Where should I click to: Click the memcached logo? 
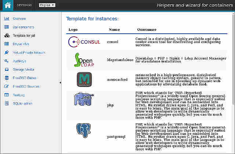tap(84, 80)
